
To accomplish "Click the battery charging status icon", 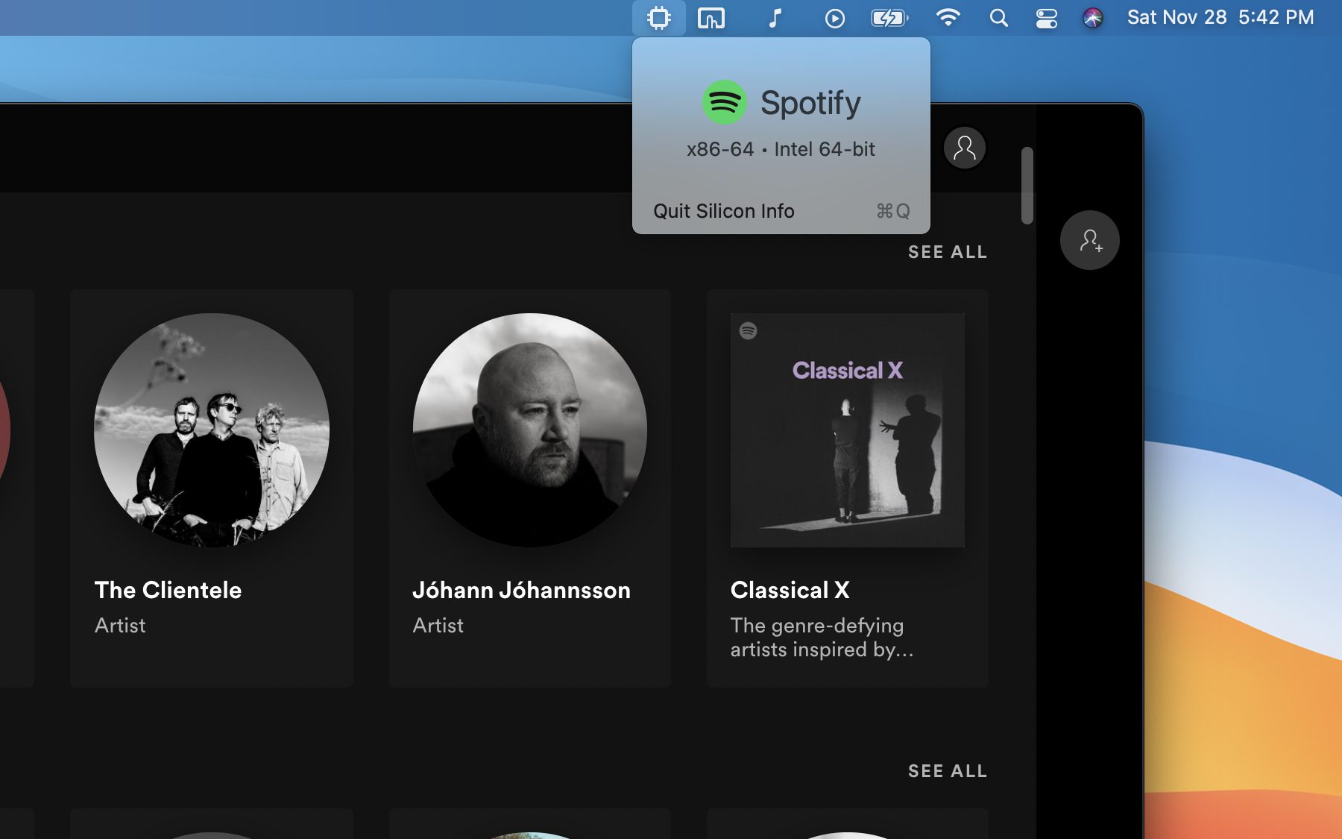I will 889,18.
